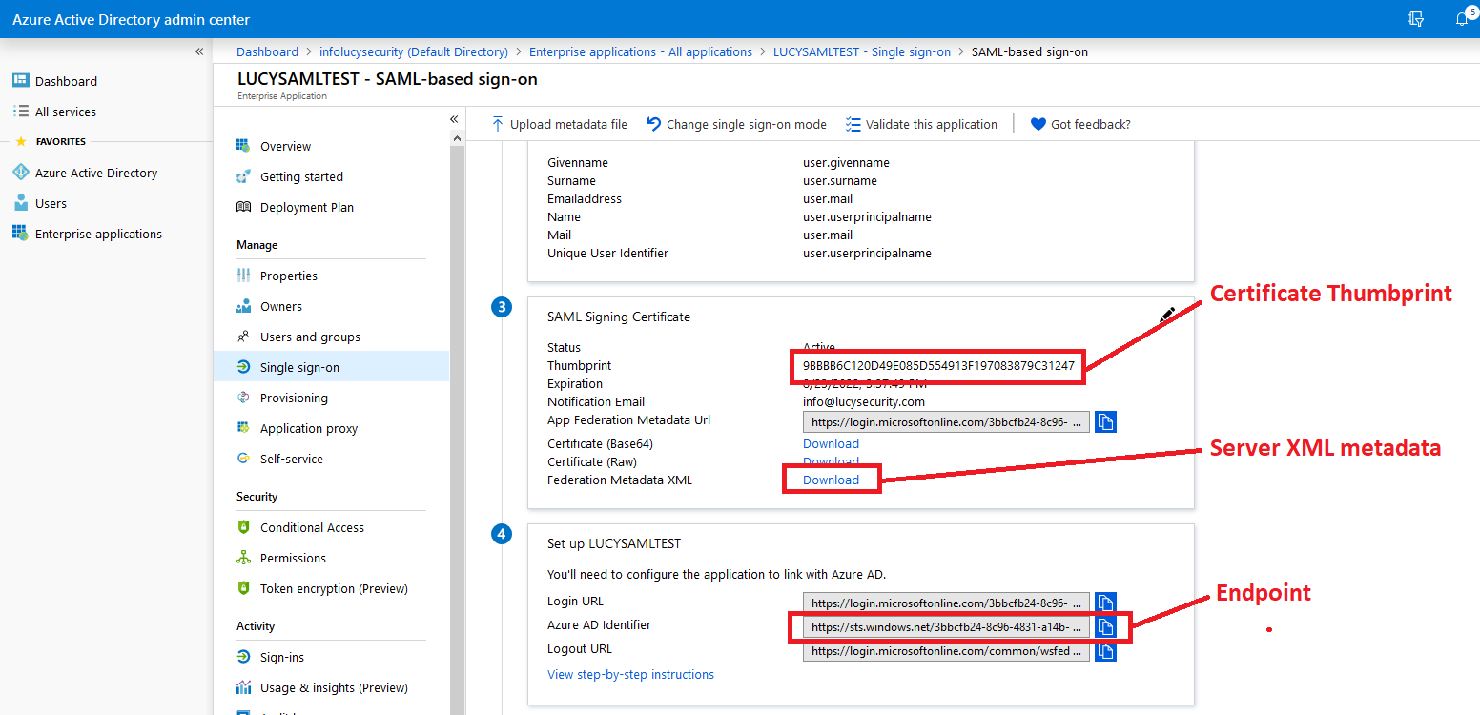Open Usage & insights (Preview) chart icon
1480x715 pixels.
tap(243, 687)
